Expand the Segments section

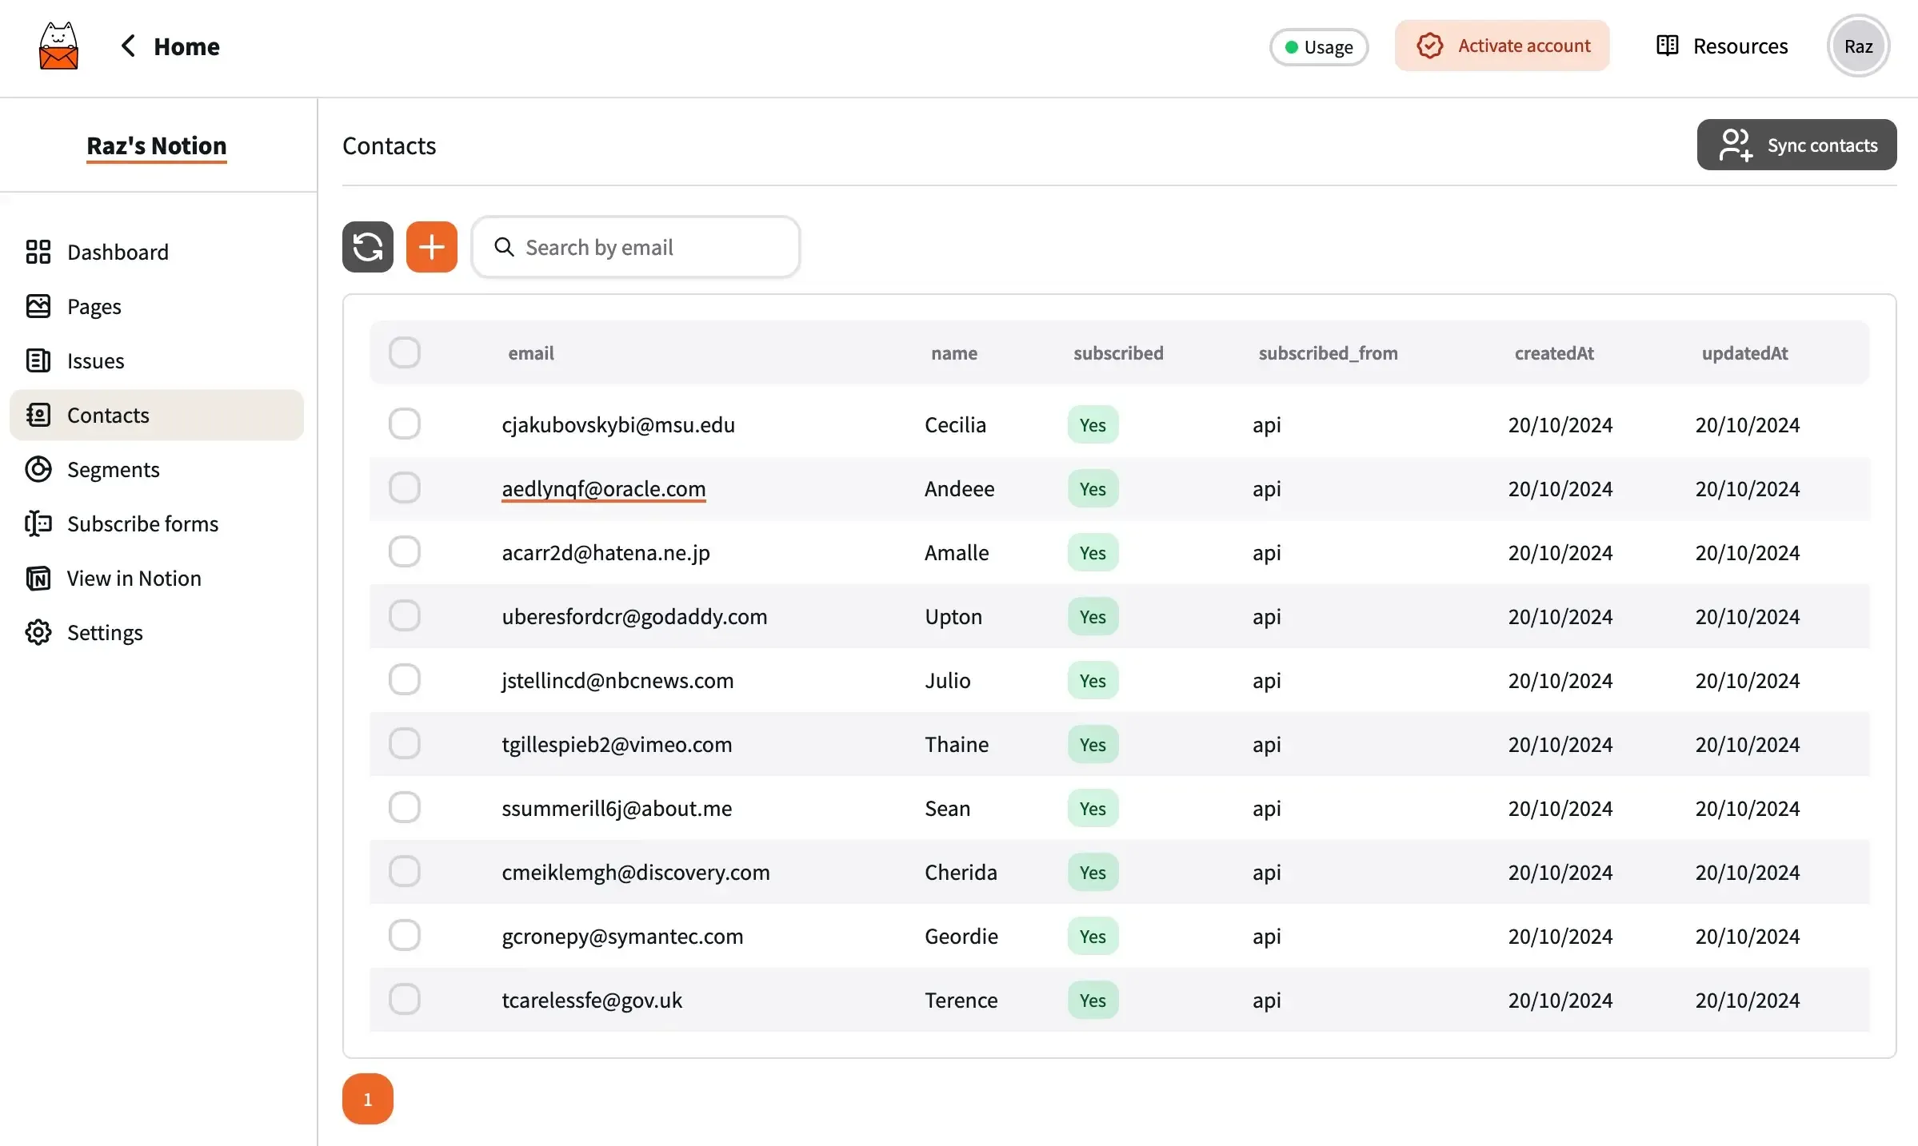pos(114,469)
